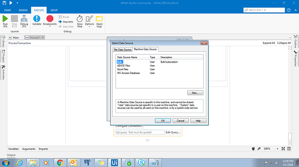Screen dimensions: 299x167
Task: Open Internet Explorer from taskbar
Action: coord(19,163)
